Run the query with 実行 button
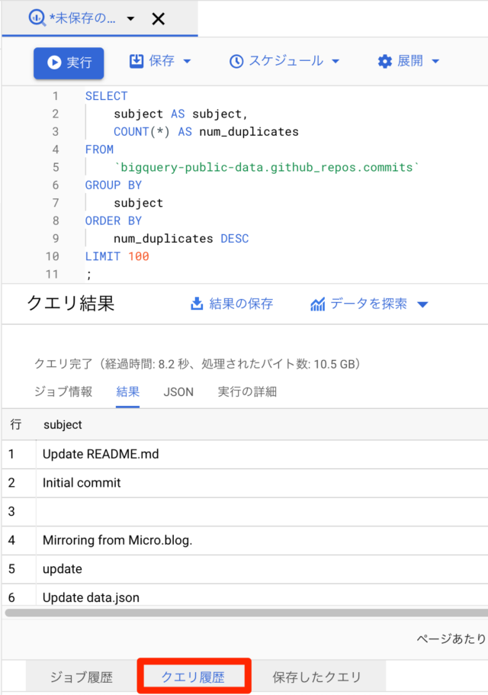This screenshot has width=488, height=695. click(69, 63)
